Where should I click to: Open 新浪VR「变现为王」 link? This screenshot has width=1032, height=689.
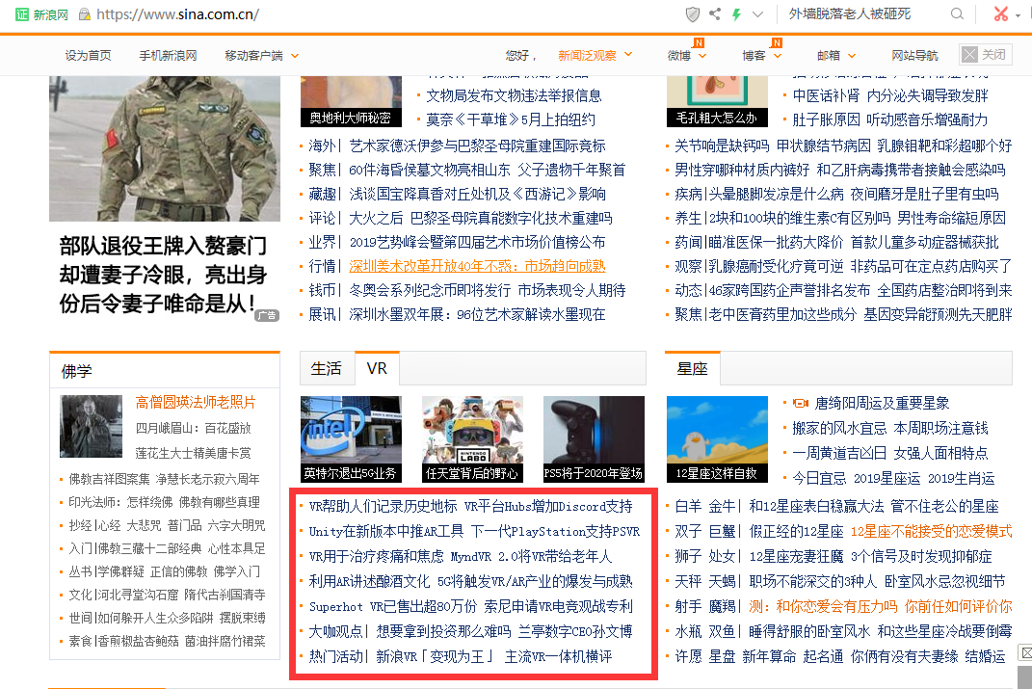tap(435, 656)
